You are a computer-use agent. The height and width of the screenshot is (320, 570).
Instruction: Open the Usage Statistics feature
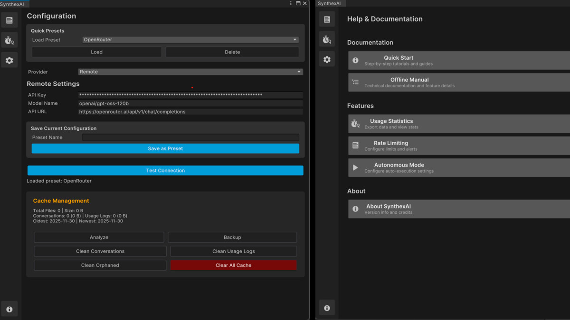click(x=459, y=123)
